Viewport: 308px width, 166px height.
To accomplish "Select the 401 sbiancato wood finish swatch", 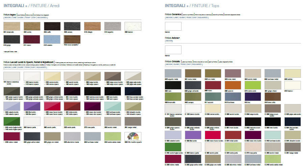I will tap(11, 27).
